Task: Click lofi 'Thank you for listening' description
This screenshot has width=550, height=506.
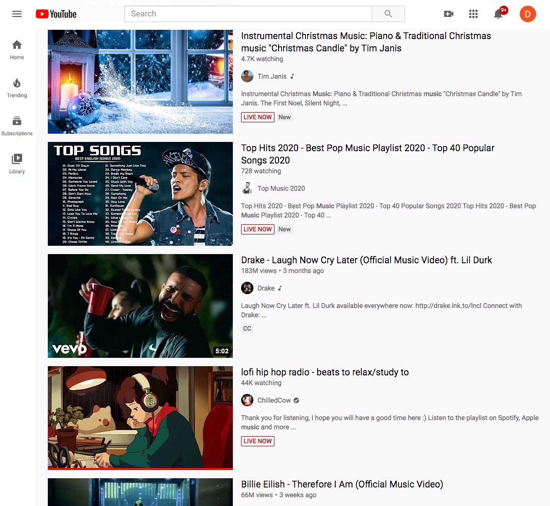Action: 390,422
